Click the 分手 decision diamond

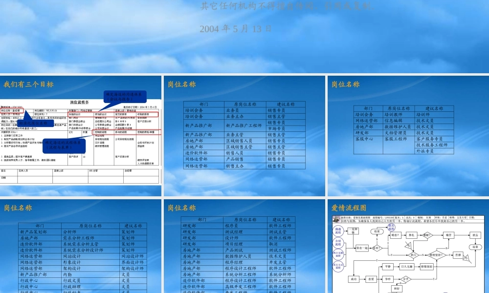click(x=405, y=279)
